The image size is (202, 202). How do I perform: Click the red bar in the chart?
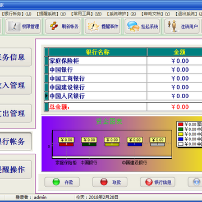pyautogui.click(x=66, y=144)
